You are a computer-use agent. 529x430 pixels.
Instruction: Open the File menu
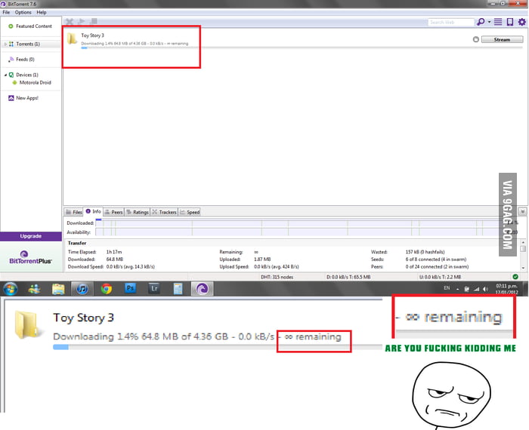click(x=6, y=12)
